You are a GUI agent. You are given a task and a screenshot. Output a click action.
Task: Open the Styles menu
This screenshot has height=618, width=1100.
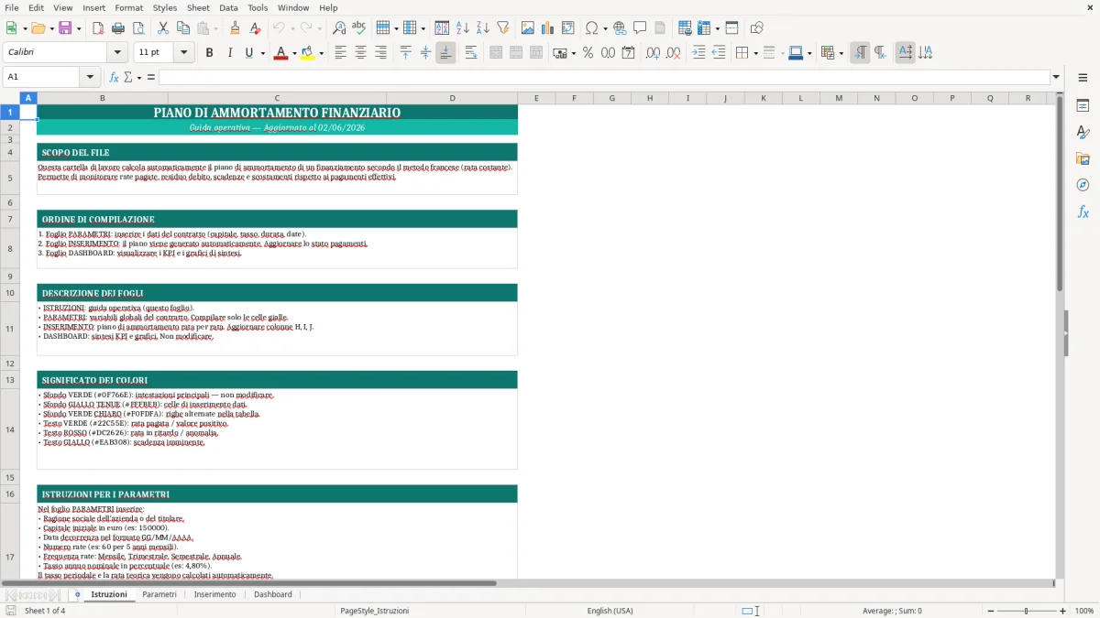tap(165, 7)
